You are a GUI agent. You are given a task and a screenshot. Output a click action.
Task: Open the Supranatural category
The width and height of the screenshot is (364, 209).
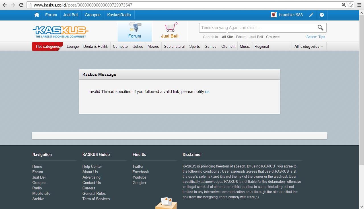[174, 46]
